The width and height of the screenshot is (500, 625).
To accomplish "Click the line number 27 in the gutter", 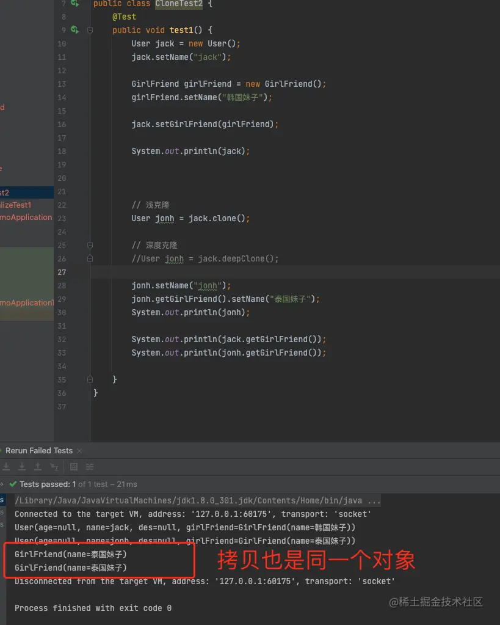I will [x=62, y=272].
